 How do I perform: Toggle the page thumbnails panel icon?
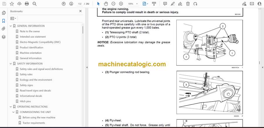4,13
